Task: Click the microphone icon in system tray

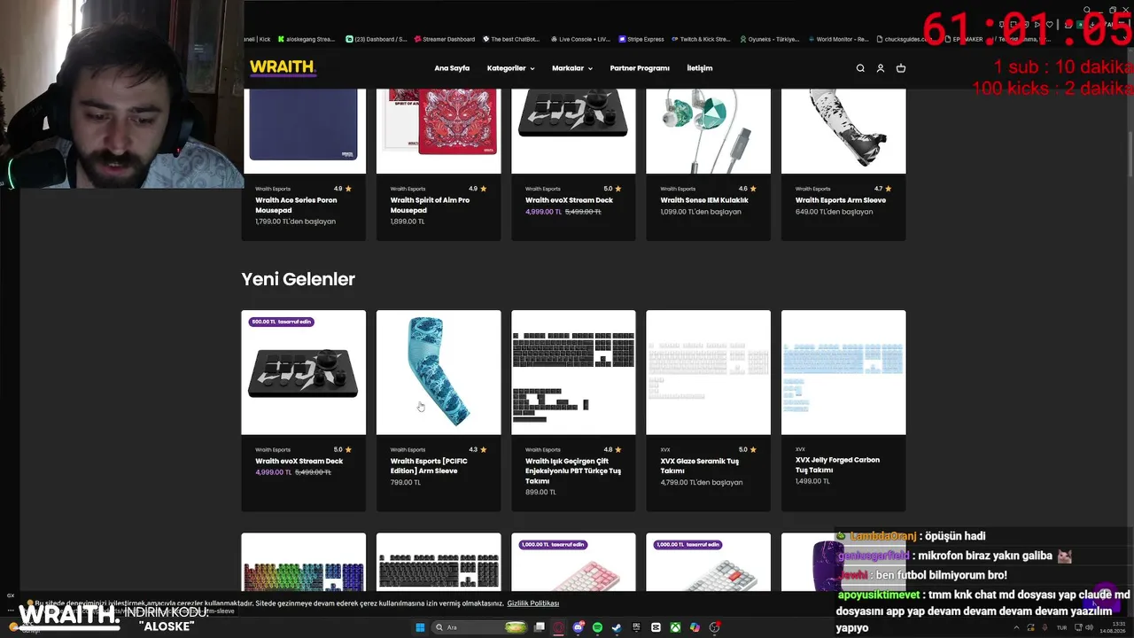Action: pyautogui.click(x=1045, y=627)
